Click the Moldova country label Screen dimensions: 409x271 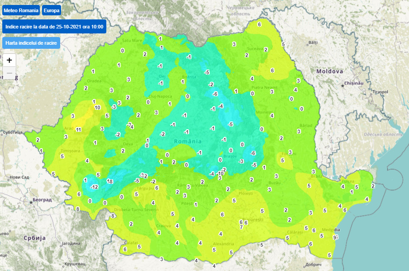click(329, 71)
